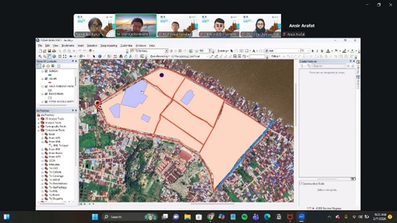This screenshot has height=223, width=397.
Task: Apply underline text formatting
Action: coord(322,51)
